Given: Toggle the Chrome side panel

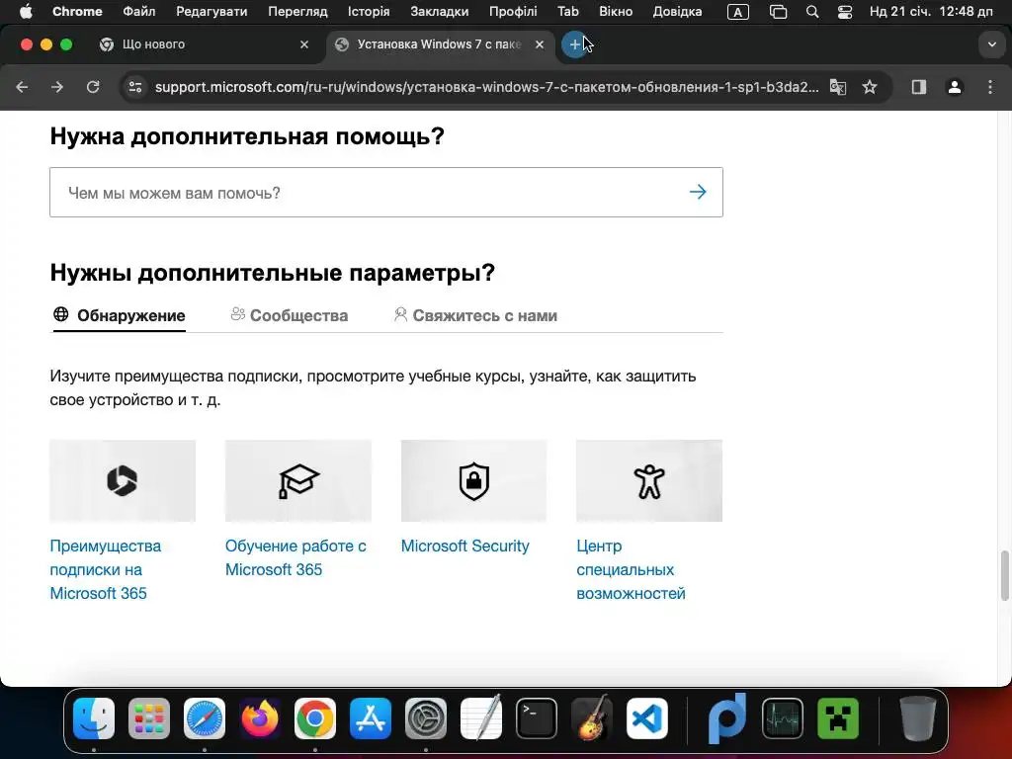Looking at the screenshot, I should click(918, 87).
